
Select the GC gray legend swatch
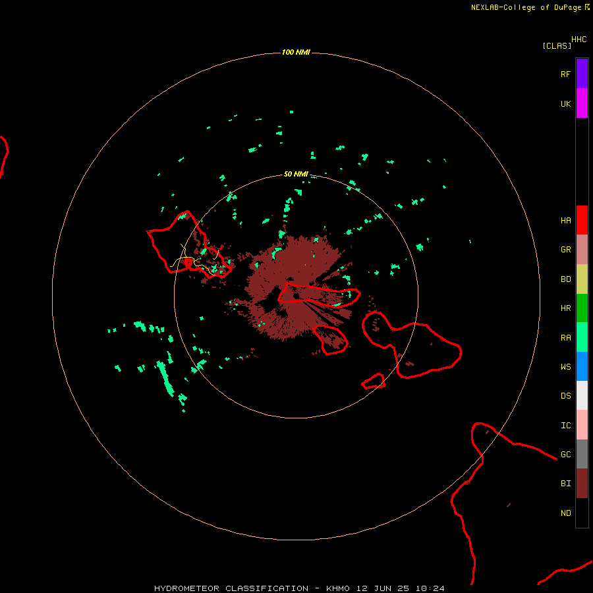(x=582, y=454)
